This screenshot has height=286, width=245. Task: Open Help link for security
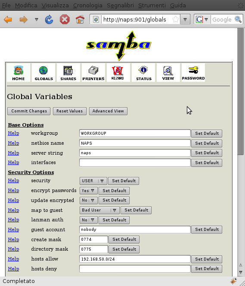13,180
